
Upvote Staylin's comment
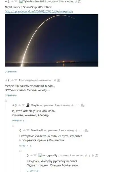(20, 105)
